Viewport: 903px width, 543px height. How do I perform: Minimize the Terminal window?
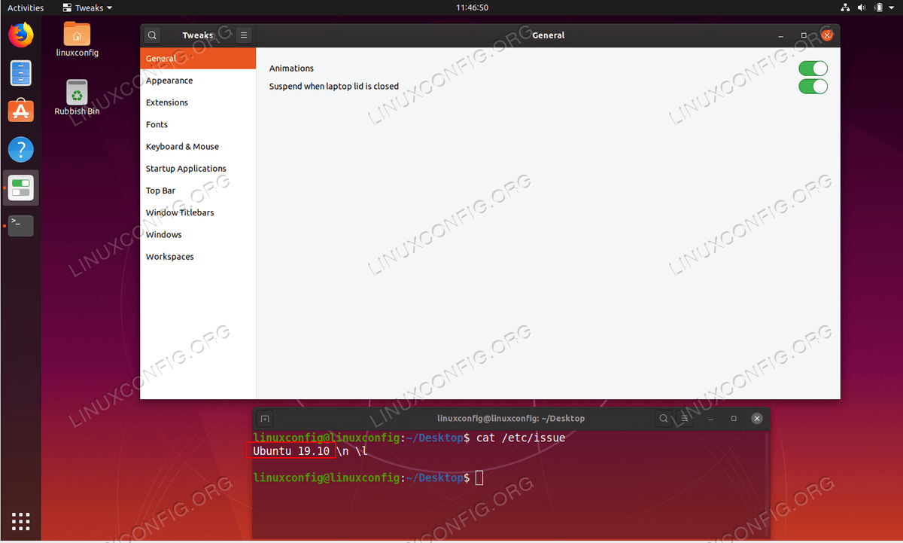coord(711,419)
